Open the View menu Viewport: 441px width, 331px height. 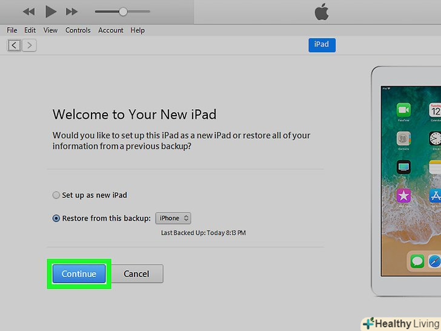tap(50, 30)
